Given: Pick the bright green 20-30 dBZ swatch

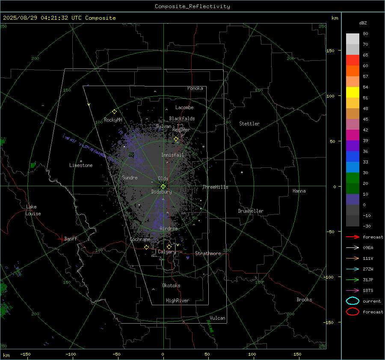Looking at the screenshot, I should click(352, 178).
